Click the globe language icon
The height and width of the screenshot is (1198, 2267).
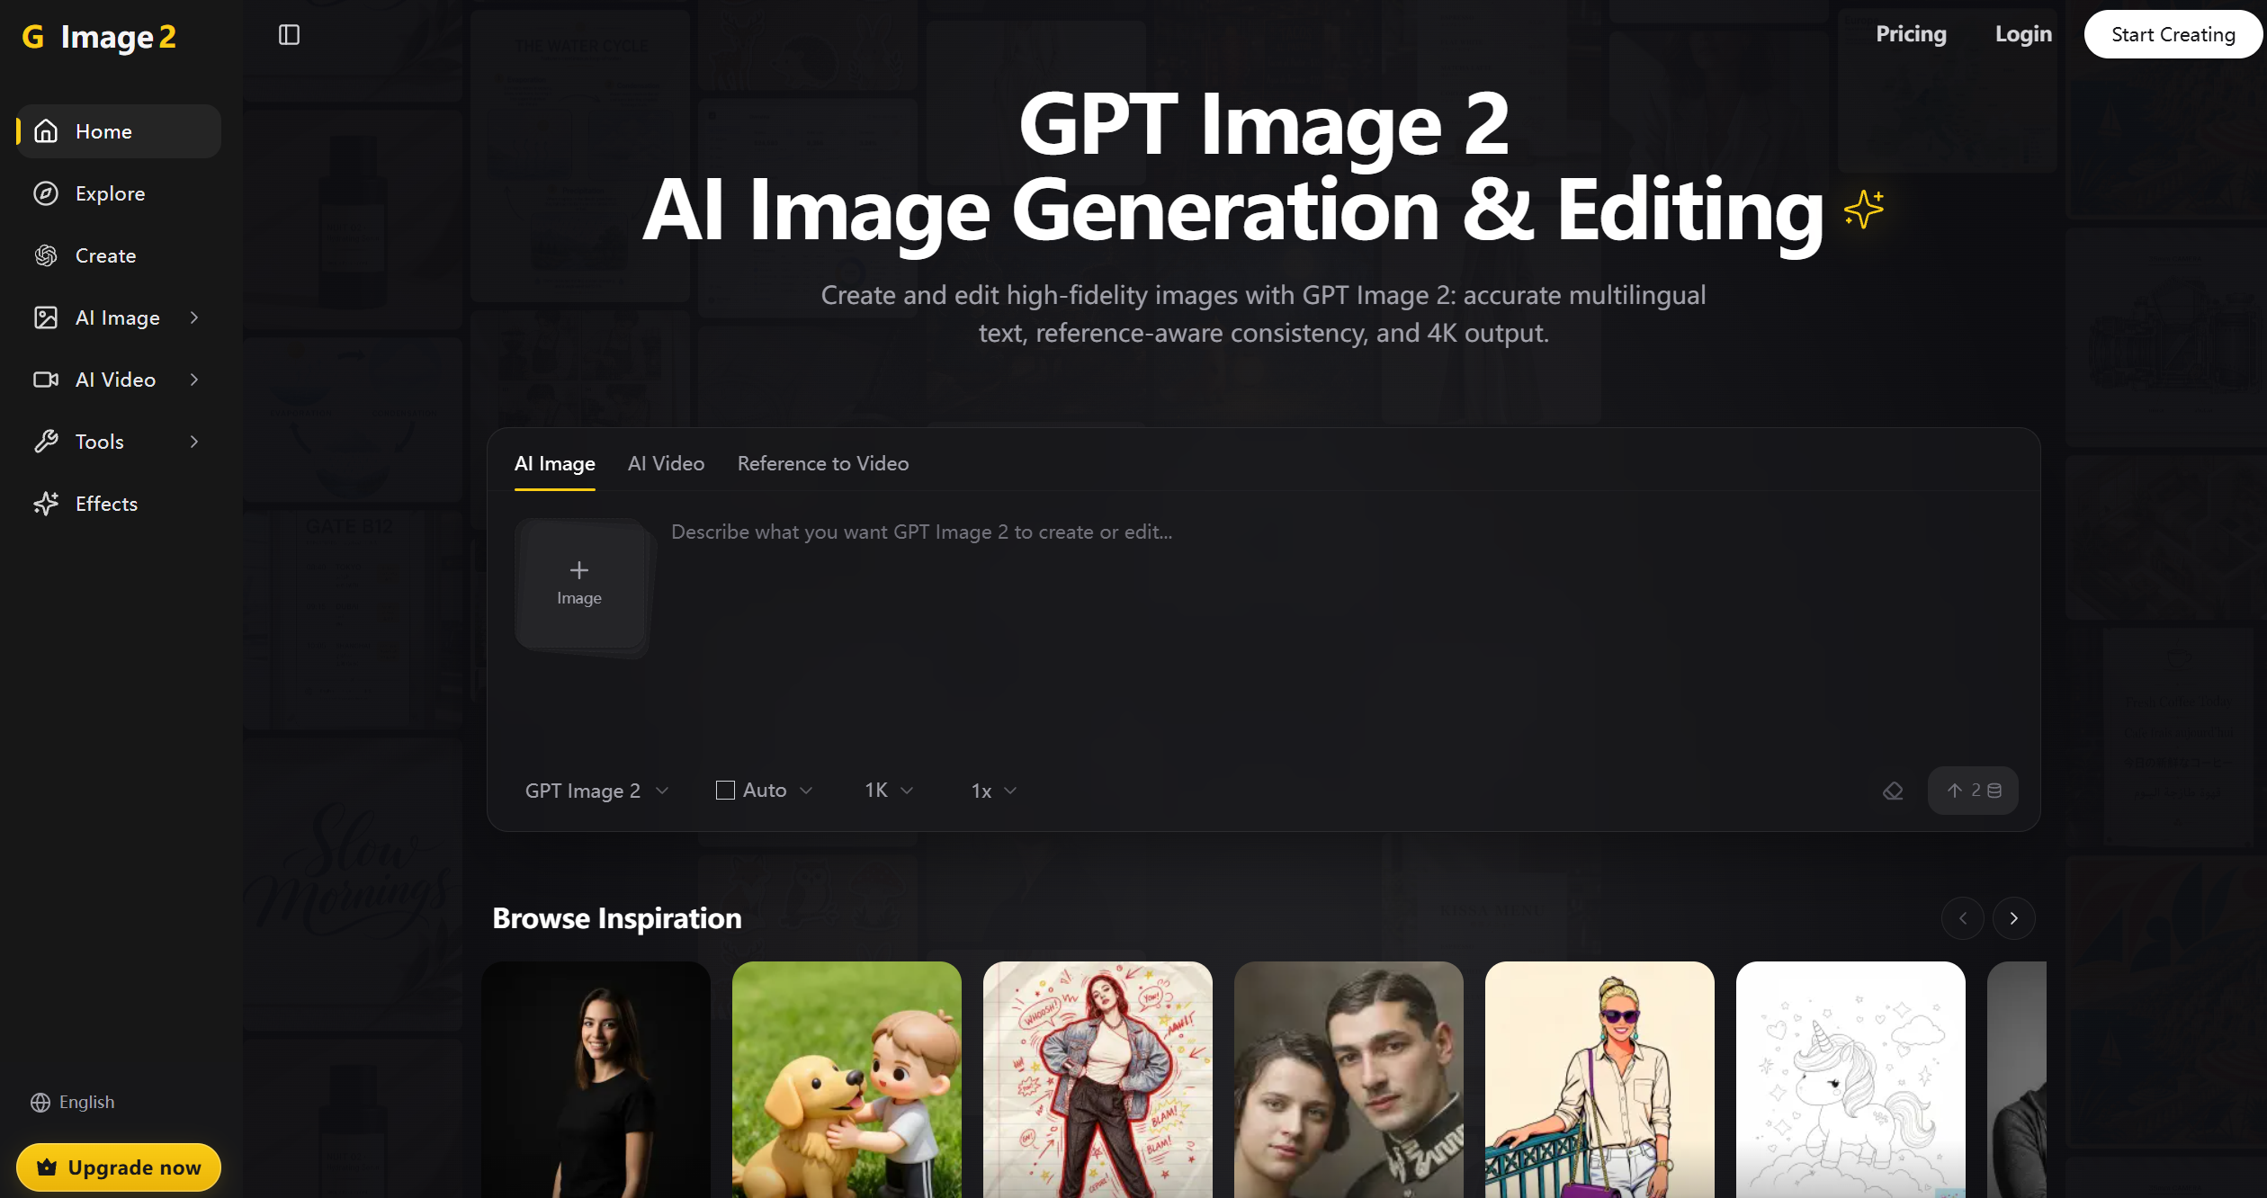click(40, 1103)
